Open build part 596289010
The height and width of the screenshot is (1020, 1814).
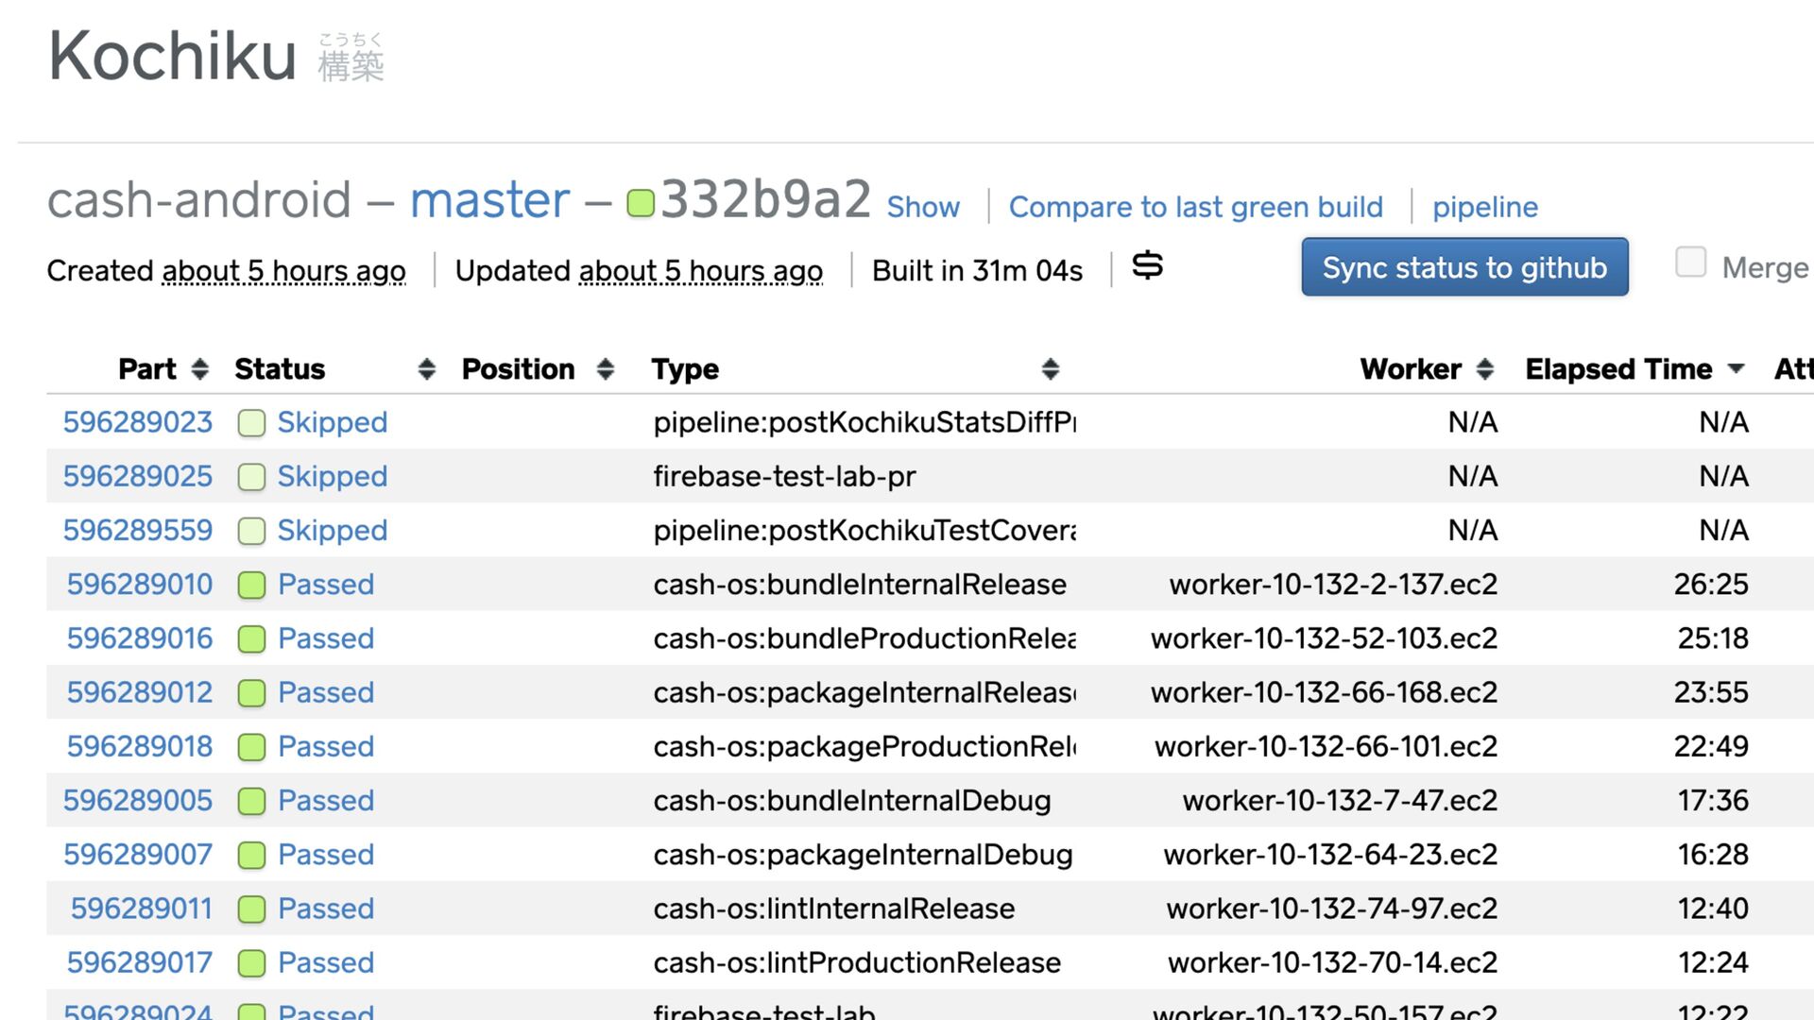click(x=140, y=585)
